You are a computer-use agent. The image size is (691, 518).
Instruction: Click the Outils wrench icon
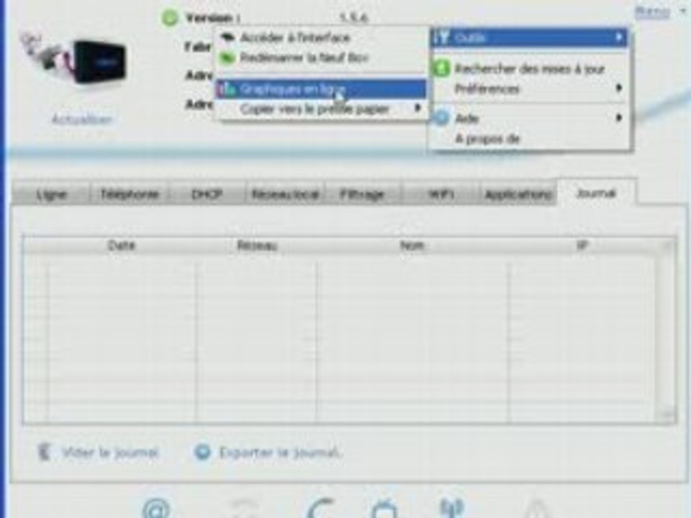(x=442, y=37)
